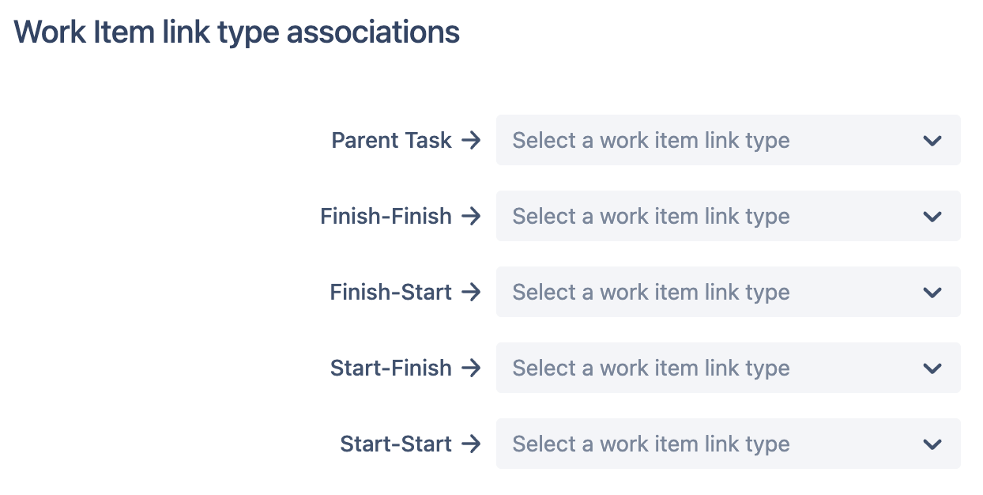Click the arrow icon next to Start-Start
Viewport: 983px width, 495px height.
(x=473, y=444)
